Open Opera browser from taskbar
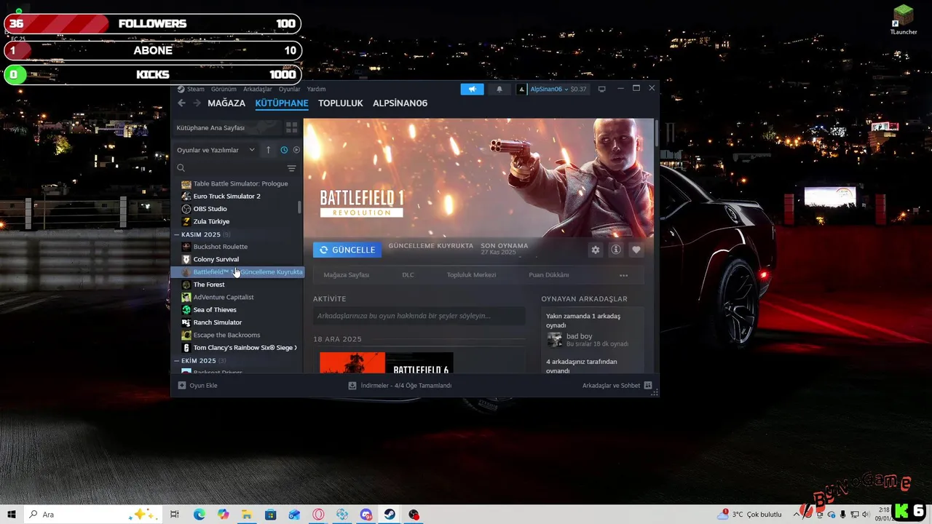 [318, 514]
